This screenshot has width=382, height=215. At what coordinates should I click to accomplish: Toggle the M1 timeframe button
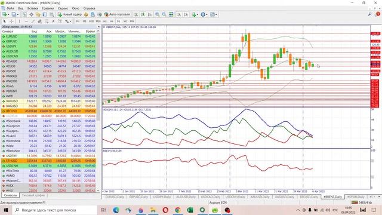pyautogui.click(x=78, y=21)
